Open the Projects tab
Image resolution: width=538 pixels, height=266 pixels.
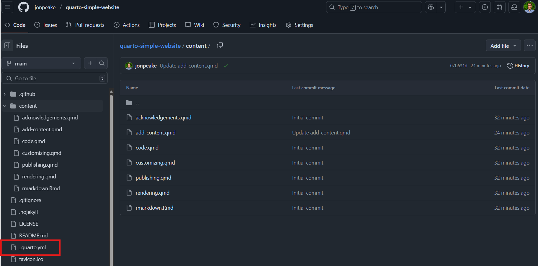click(x=162, y=25)
